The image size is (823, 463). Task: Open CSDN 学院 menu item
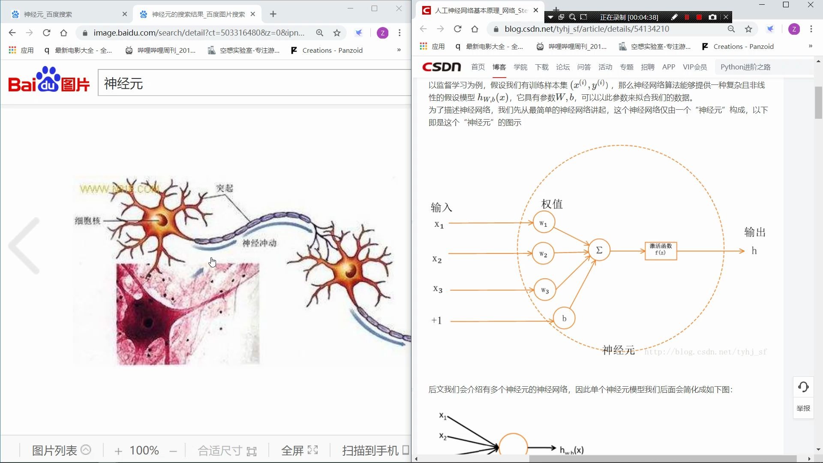coord(520,67)
